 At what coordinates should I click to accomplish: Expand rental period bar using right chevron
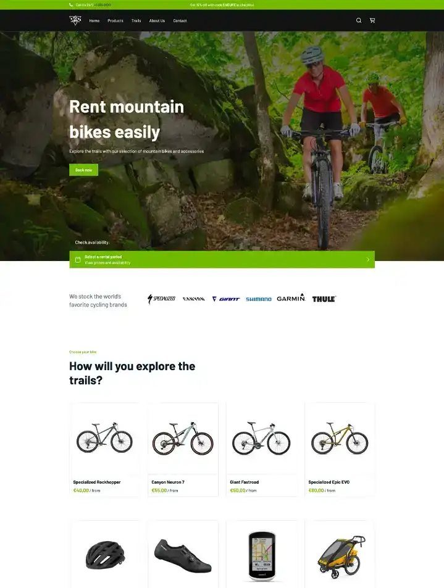(x=368, y=260)
